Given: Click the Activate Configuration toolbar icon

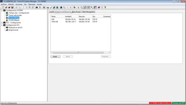Looking at the screenshot, I should [54, 7].
